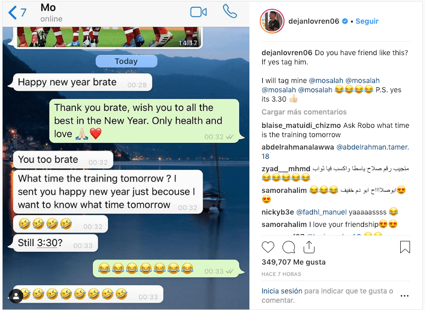Open Mo contact name in chat header
The height and width of the screenshot is (310, 425).
(48, 8)
